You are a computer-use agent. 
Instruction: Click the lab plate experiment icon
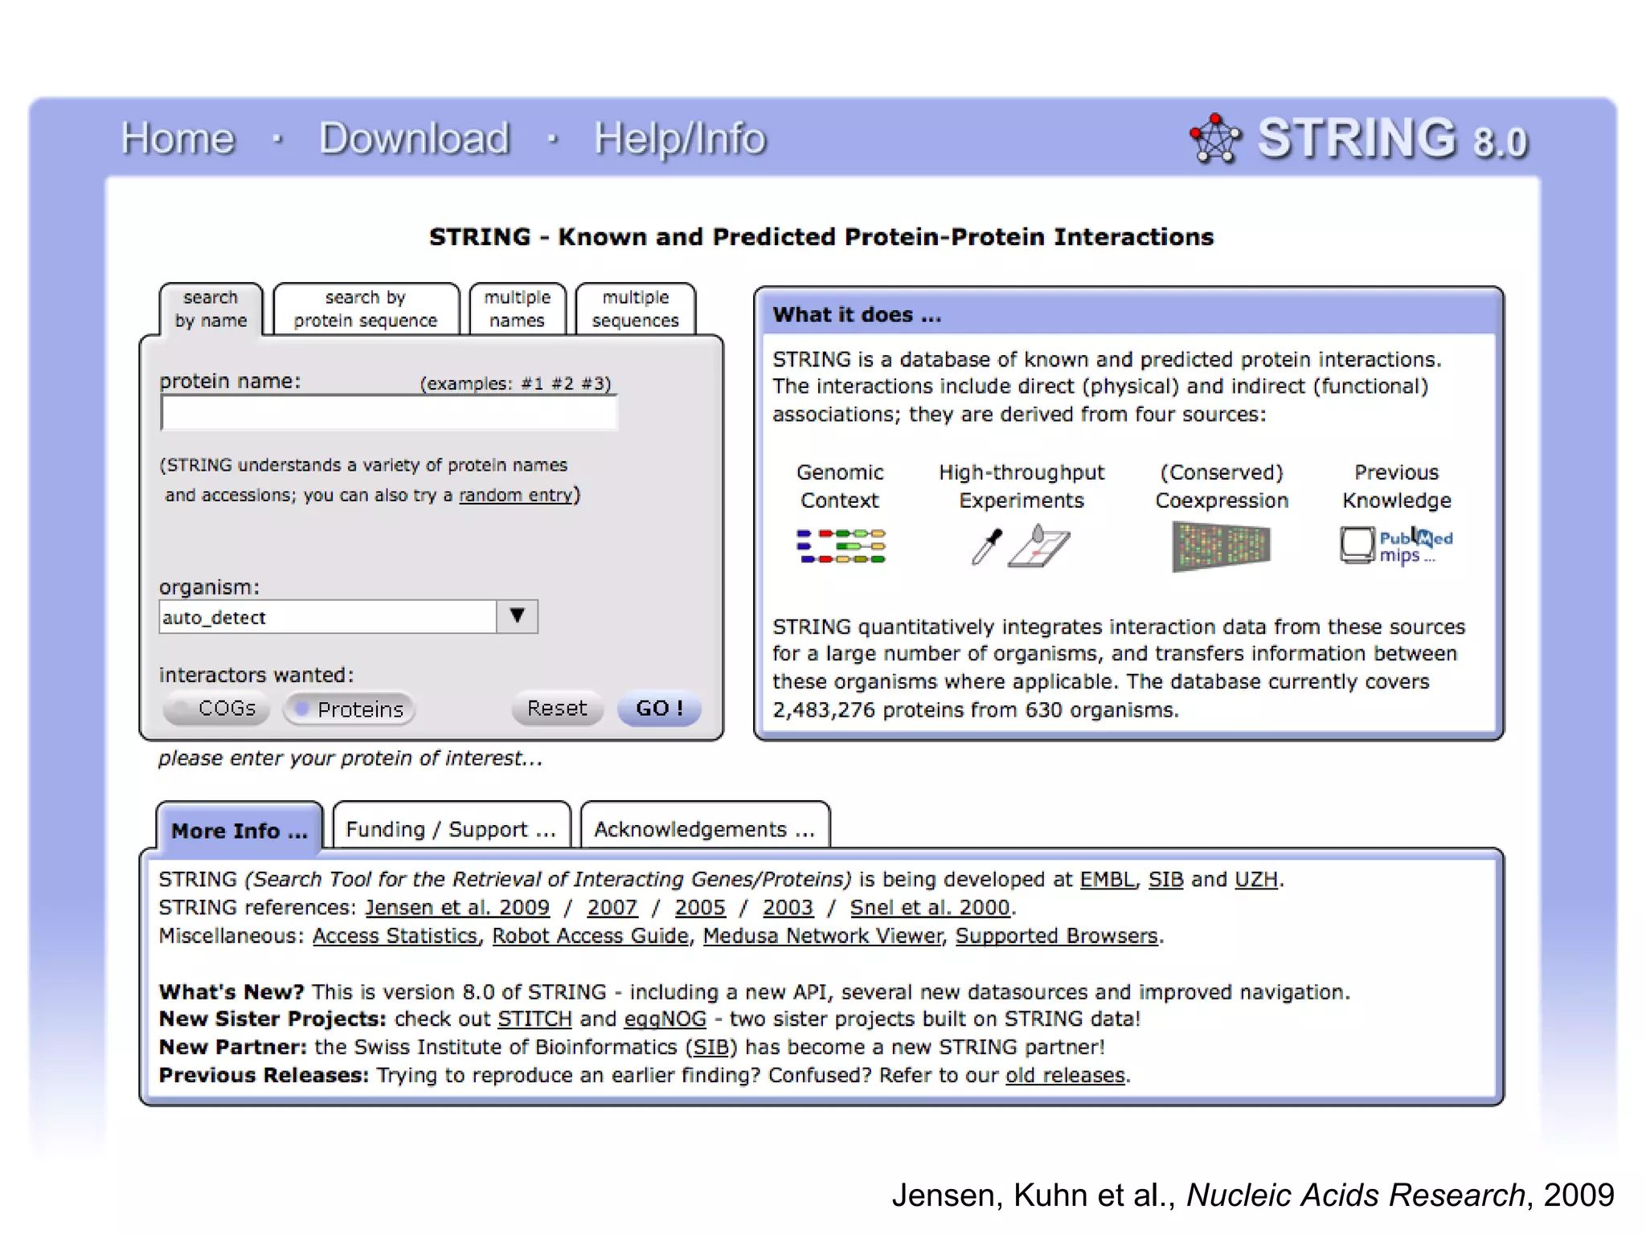click(x=1040, y=546)
